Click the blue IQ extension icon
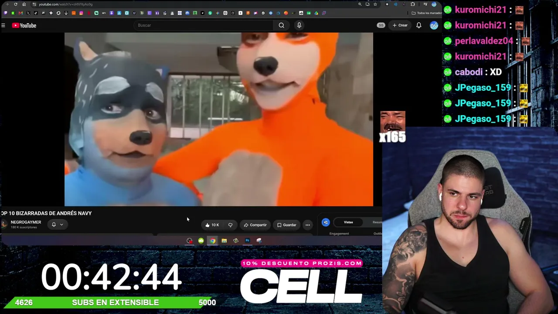Image resolution: width=558 pixels, height=314 pixels. pos(326,222)
